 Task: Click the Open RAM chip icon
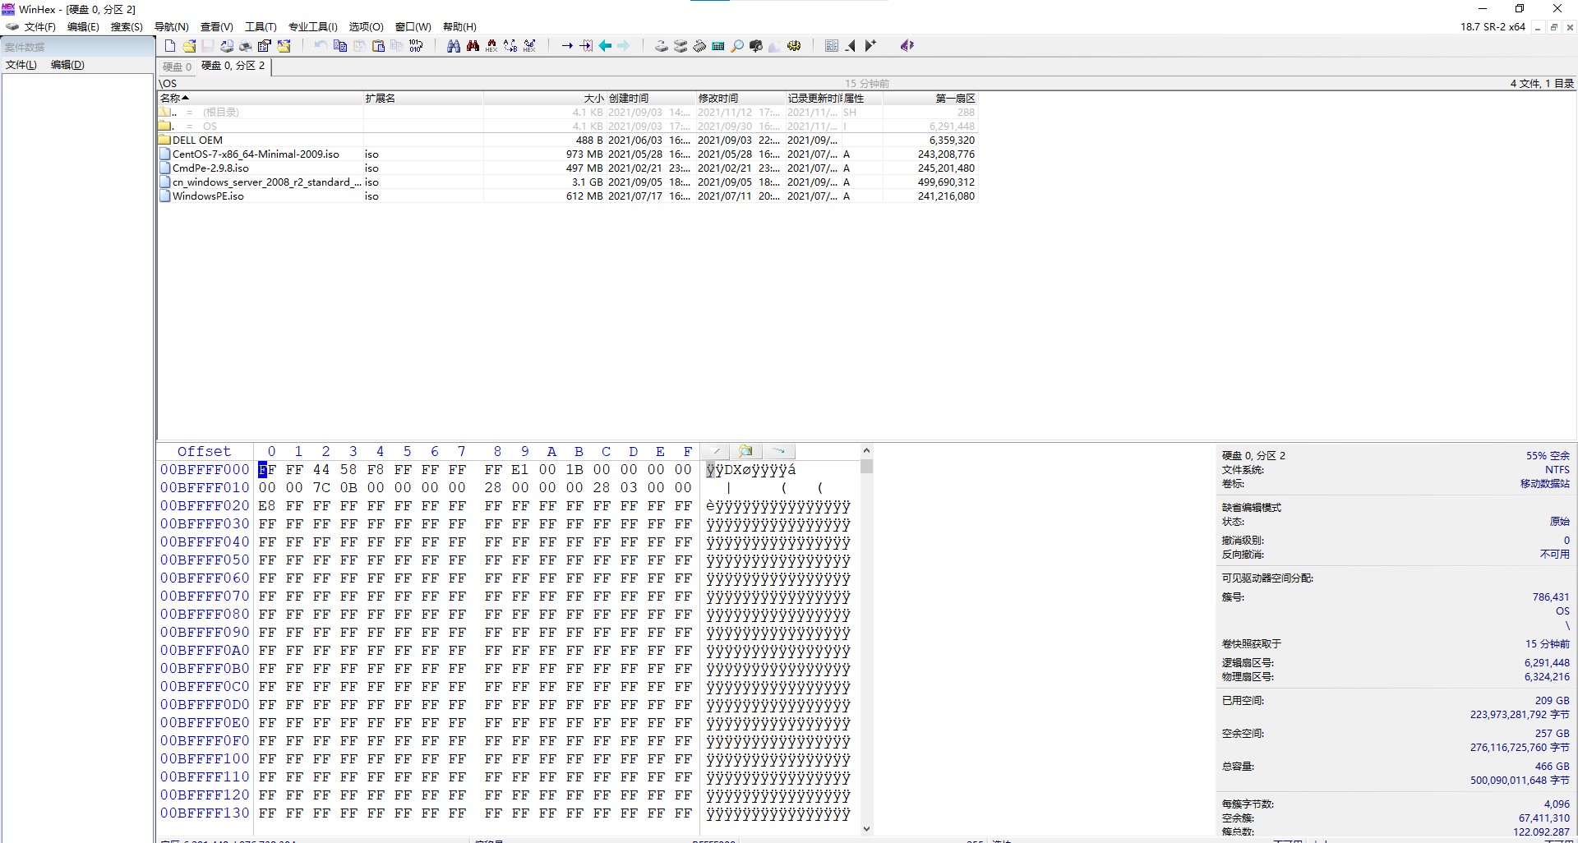tap(699, 46)
